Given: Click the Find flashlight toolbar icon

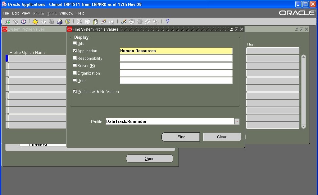Looking at the screenshot, I should [x=16, y=22].
